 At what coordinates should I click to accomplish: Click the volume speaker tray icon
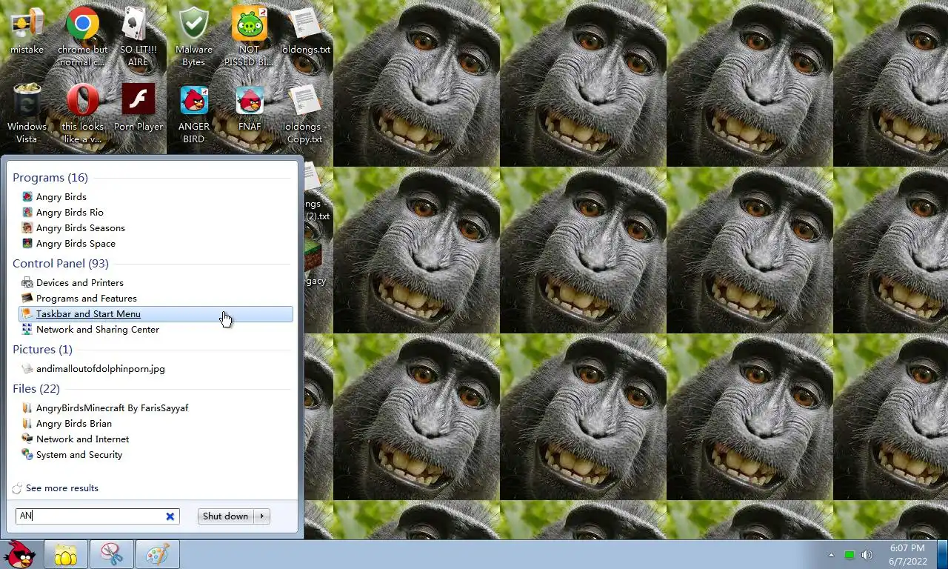click(867, 555)
